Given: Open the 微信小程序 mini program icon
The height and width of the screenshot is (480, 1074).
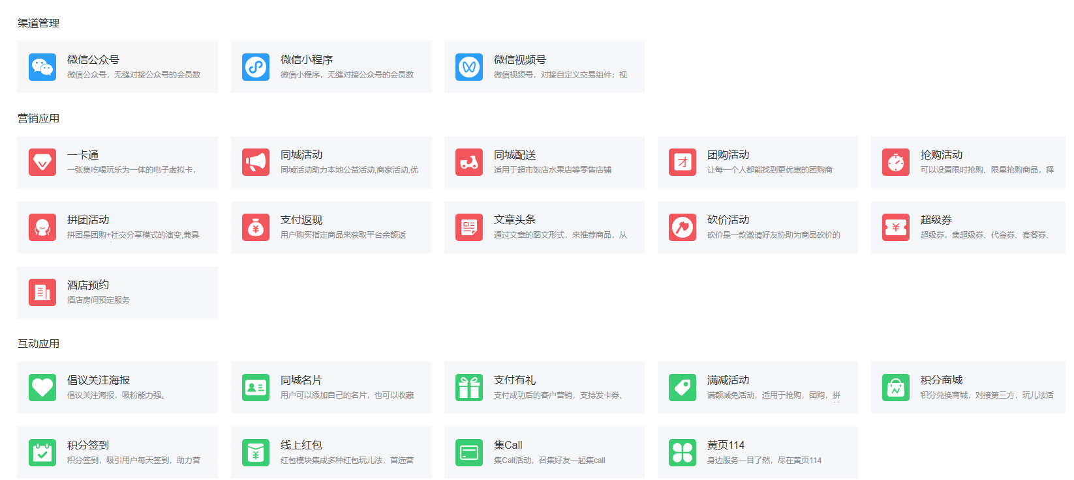Looking at the screenshot, I should 256,67.
